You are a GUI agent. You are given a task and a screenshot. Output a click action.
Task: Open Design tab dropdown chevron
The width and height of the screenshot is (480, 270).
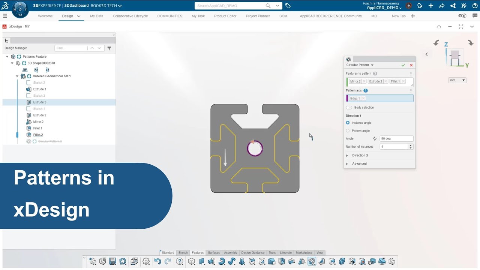[x=78, y=16]
